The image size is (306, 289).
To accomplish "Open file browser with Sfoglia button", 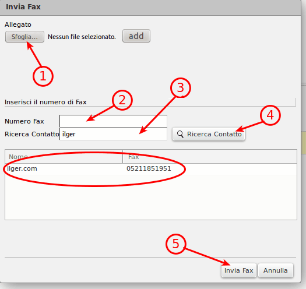I will pyautogui.click(x=25, y=37).
